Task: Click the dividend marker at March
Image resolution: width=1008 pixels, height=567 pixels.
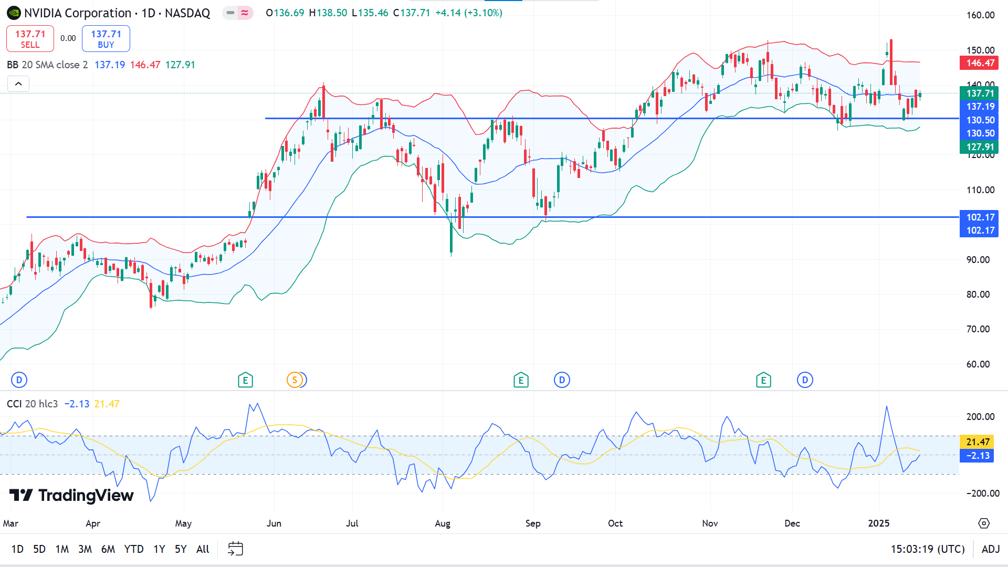Action: click(x=19, y=380)
